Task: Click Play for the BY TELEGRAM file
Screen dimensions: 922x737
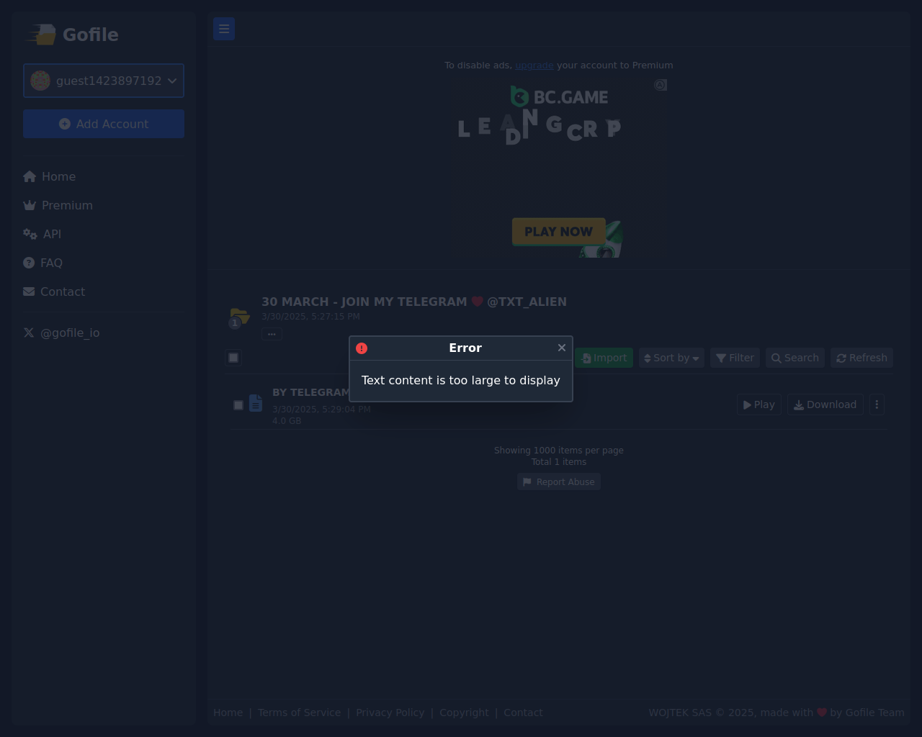Action: (x=758, y=404)
